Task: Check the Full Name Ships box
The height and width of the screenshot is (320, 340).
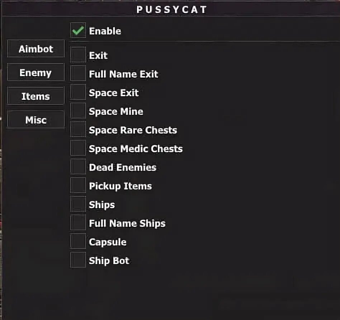Action: click(x=78, y=222)
